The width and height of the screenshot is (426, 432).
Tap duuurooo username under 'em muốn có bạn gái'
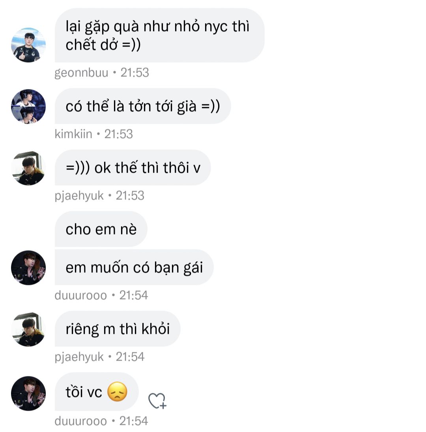point(80,295)
